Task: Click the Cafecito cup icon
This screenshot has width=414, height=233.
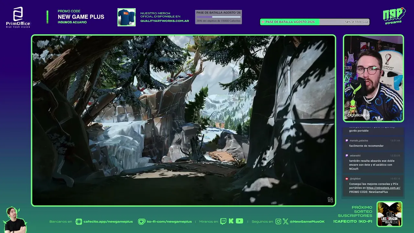Action: pyautogui.click(x=79, y=222)
